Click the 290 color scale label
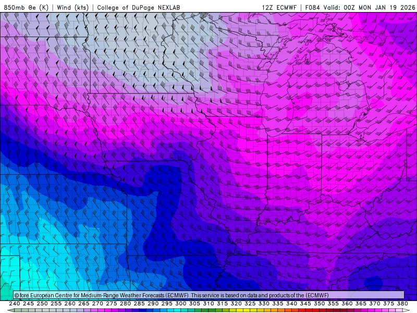 pyautogui.click(x=153, y=304)
